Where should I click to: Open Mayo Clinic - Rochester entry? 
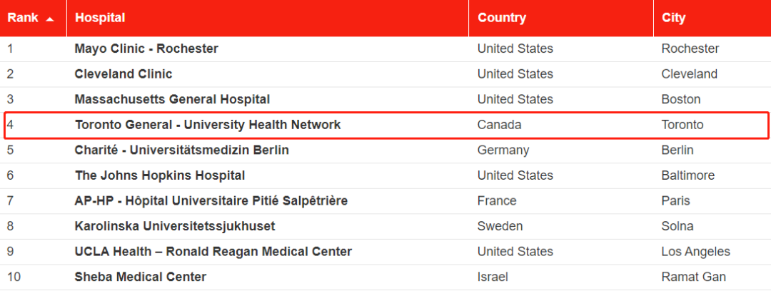click(x=146, y=48)
